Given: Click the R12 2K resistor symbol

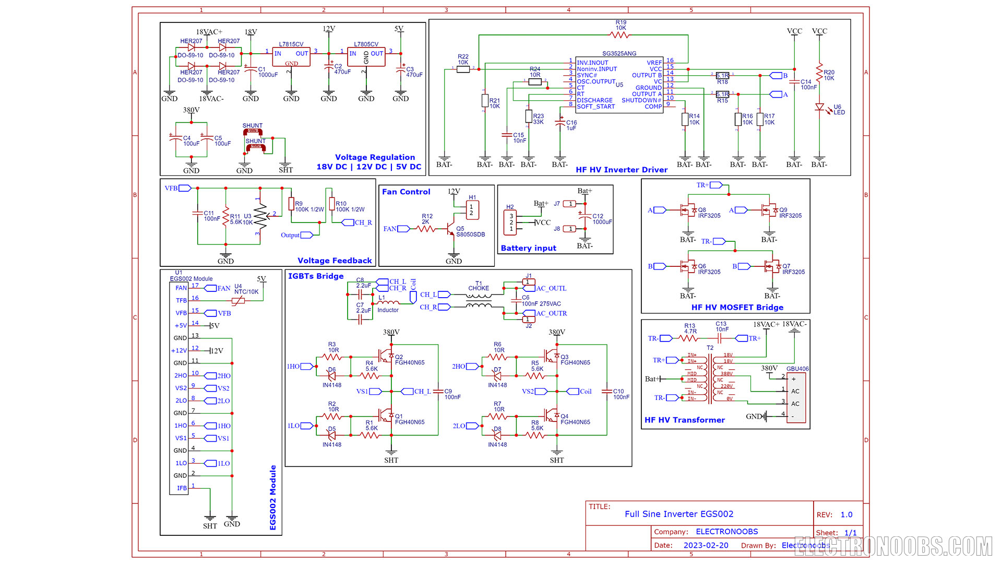Looking at the screenshot, I should click(425, 229).
